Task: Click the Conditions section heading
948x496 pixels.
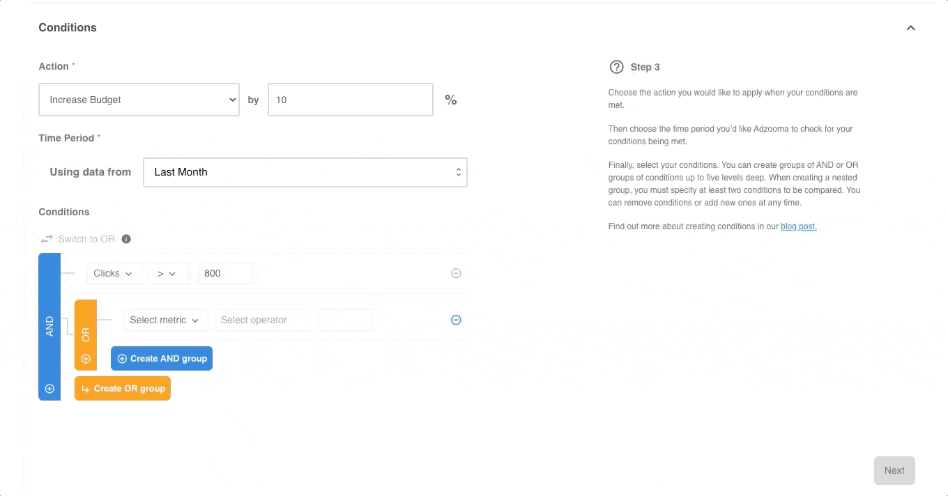Action: 68,28
